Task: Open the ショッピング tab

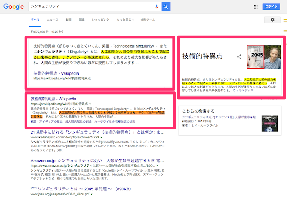Action: click(x=100, y=20)
